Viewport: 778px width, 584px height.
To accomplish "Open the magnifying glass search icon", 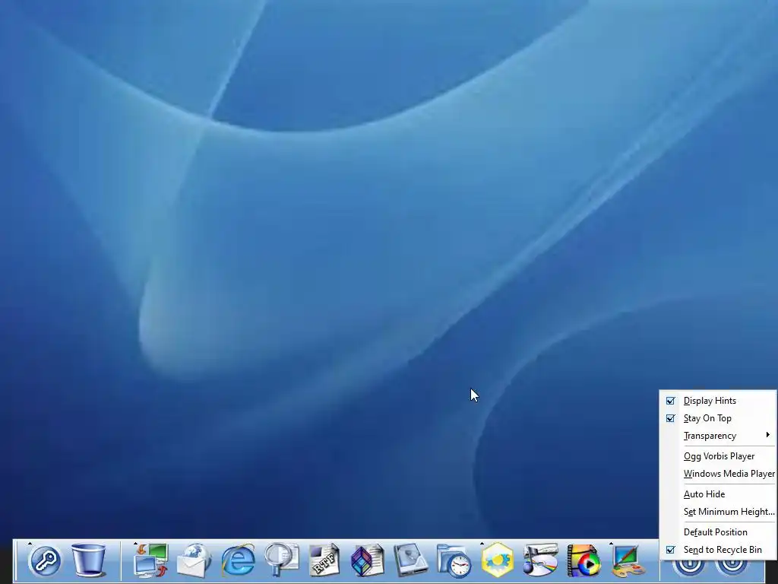I will click(x=281, y=560).
